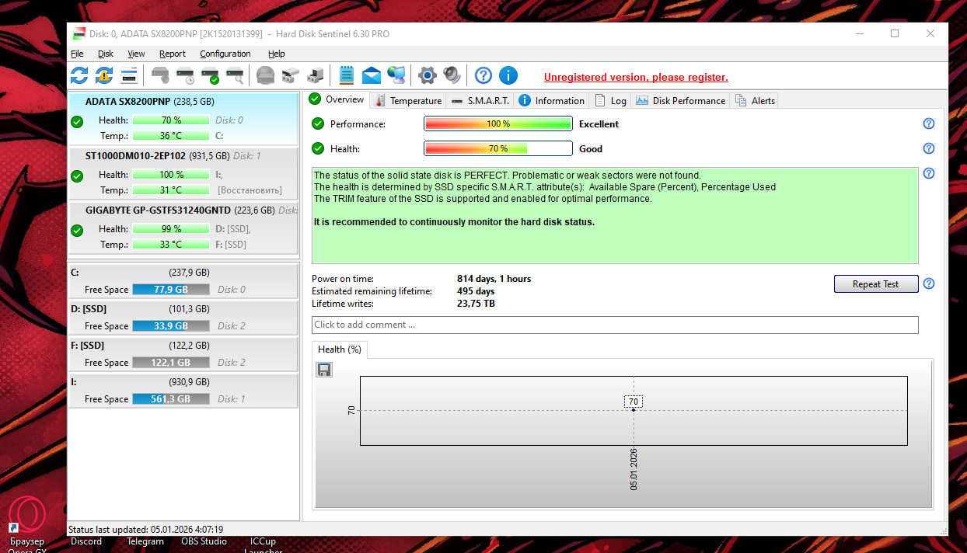Open the File menu
This screenshot has height=553, width=967.
click(77, 54)
